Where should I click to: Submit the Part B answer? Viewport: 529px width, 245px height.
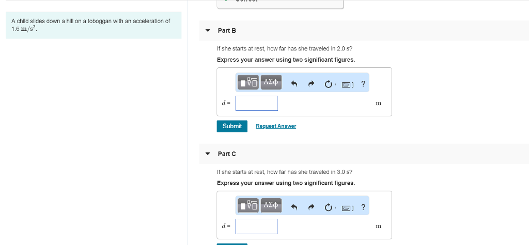[x=232, y=126]
